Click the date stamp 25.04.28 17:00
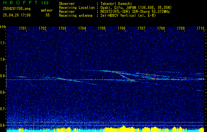The image size is (207, 132). 17,15
